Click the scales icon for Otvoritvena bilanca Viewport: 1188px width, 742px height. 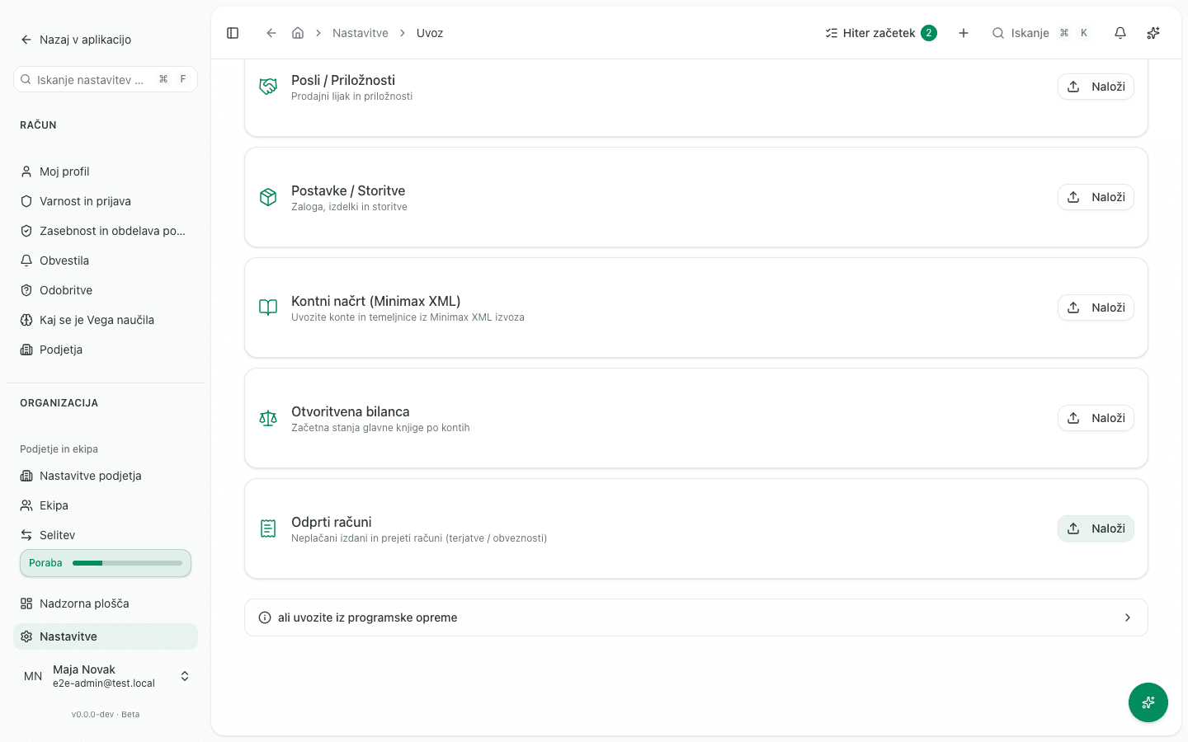[268, 418]
